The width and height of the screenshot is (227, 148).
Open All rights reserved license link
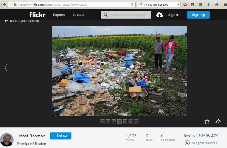click(x=204, y=143)
